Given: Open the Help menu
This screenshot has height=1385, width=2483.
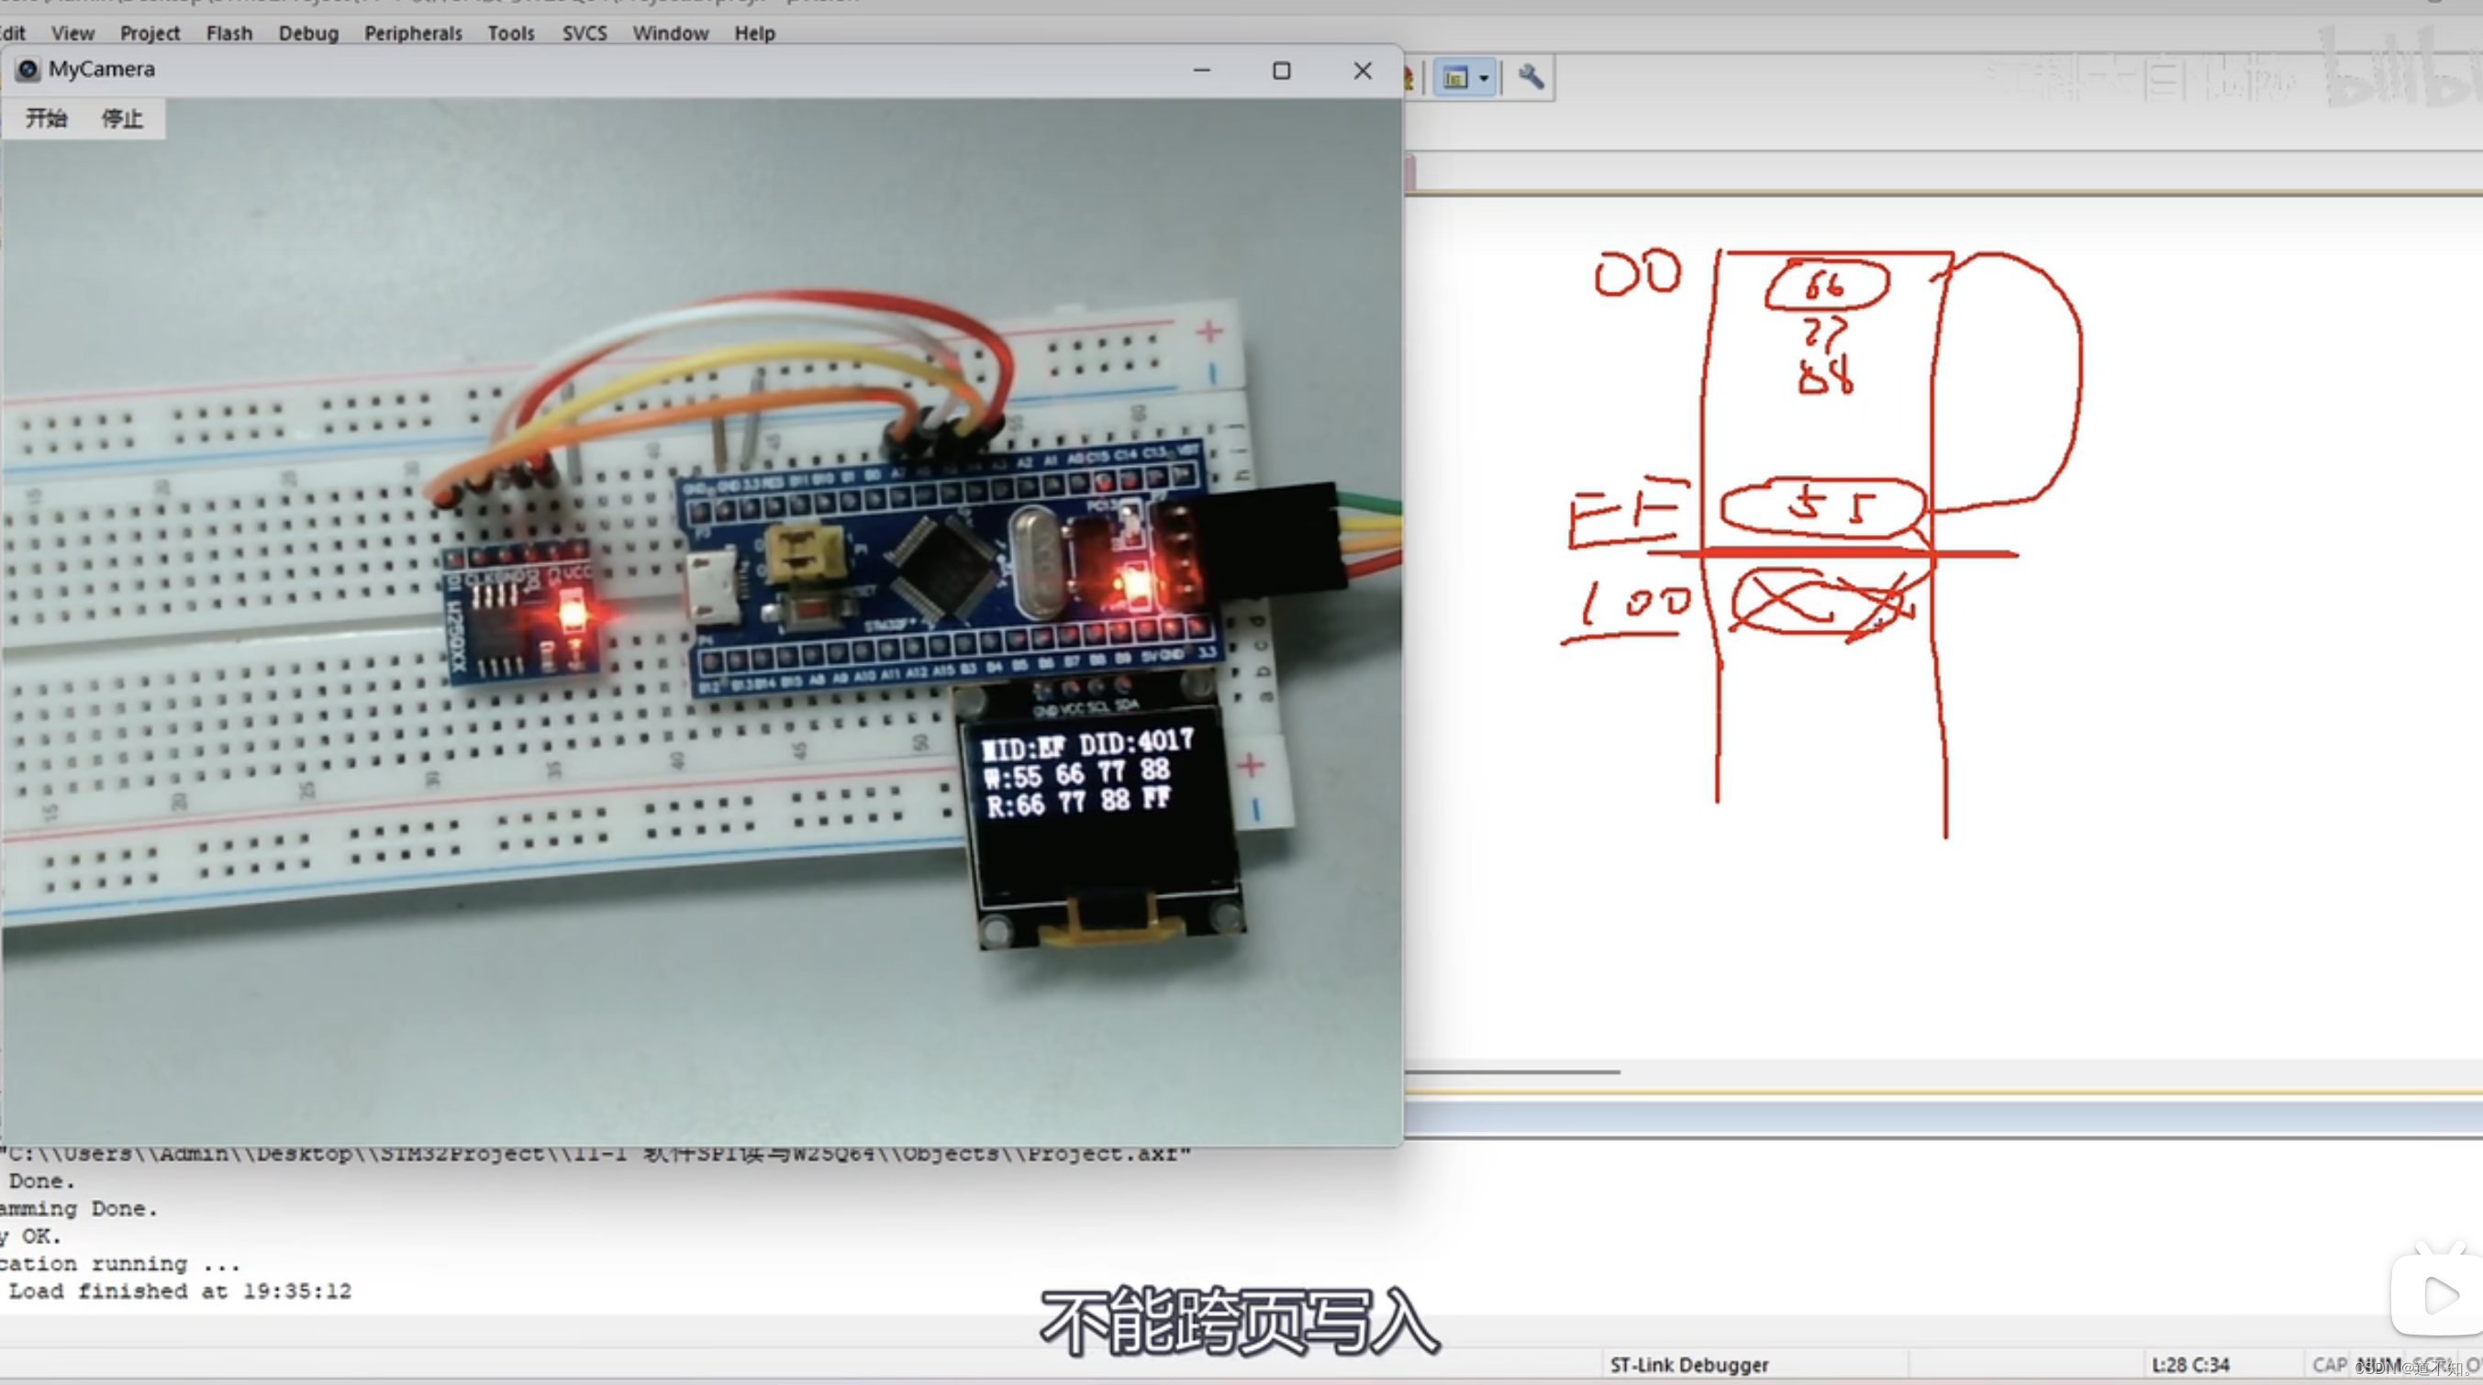Looking at the screenshot, I should tap(753, 33).
